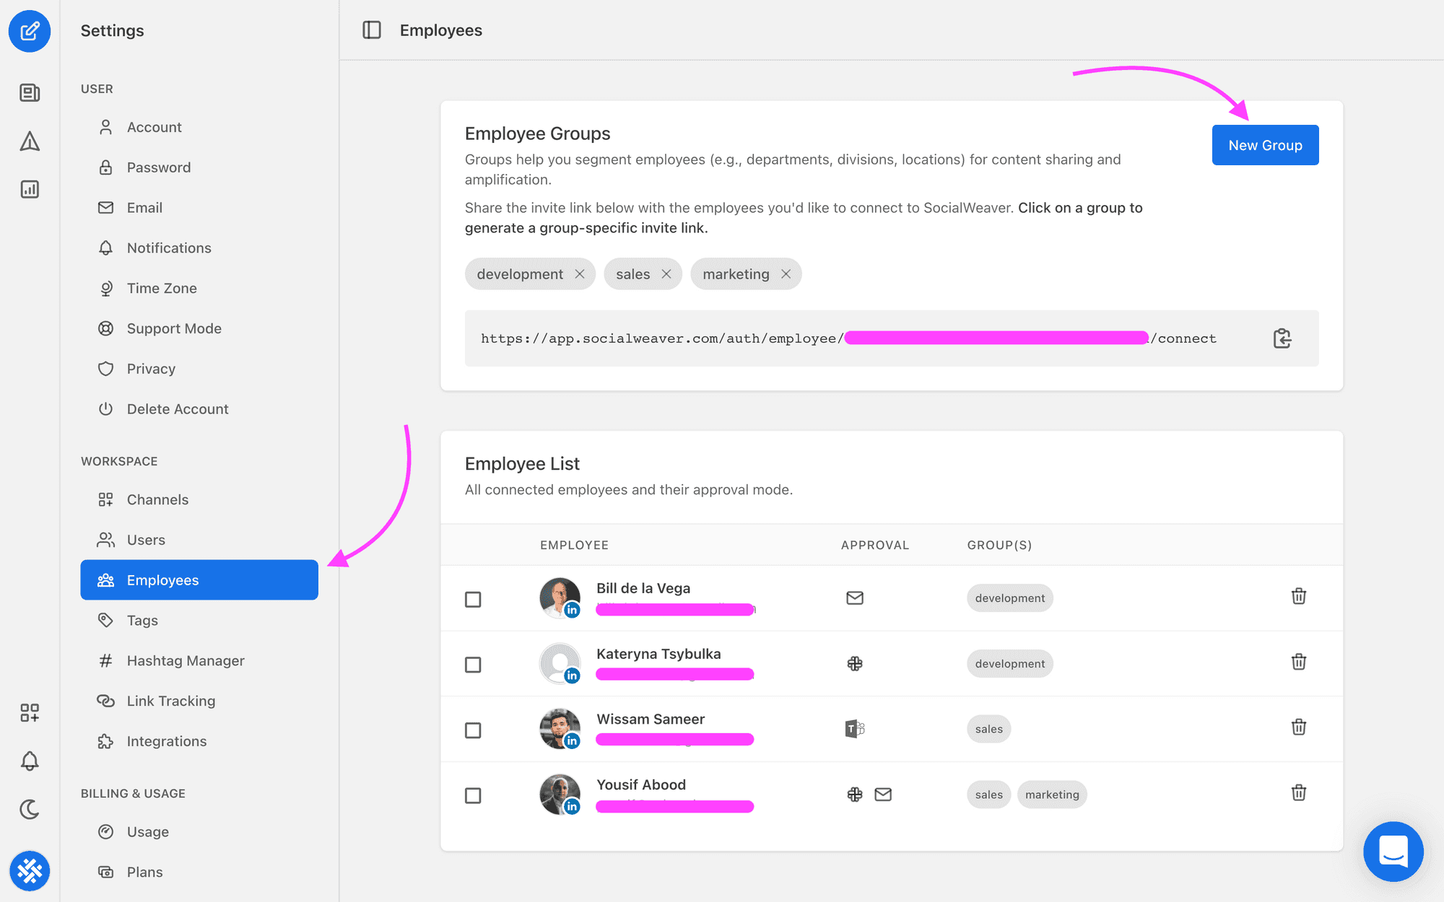The image size is (1444, 902).
Task: Select Kateryna Tsybulka's checkbox
Action: pos(473,665)
